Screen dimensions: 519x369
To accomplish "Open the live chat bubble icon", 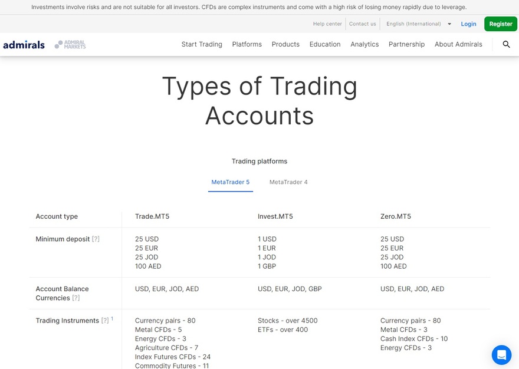I will coord(501,355).
